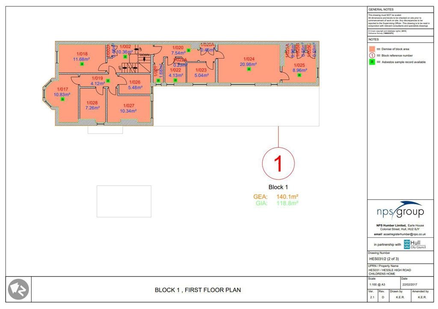Click the green asbestos legend icon in Notes
Image resolution: width=438 pixels, height=309 pixels.
[x=372, y=62]
